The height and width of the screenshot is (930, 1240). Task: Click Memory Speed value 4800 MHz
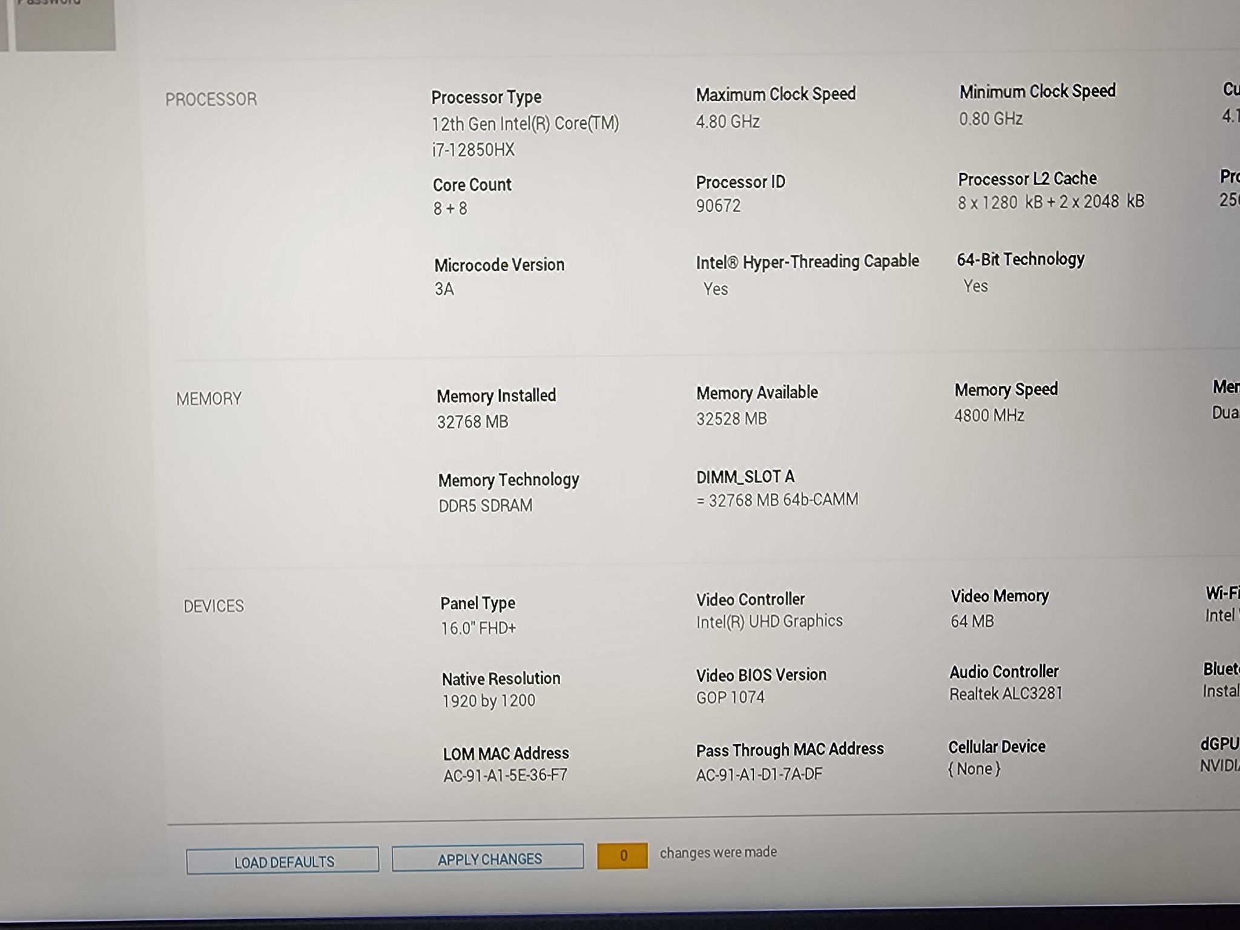(989, 415)
